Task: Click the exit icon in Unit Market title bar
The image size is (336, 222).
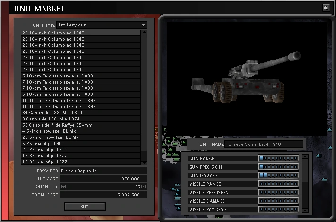Action: [326, 8]
